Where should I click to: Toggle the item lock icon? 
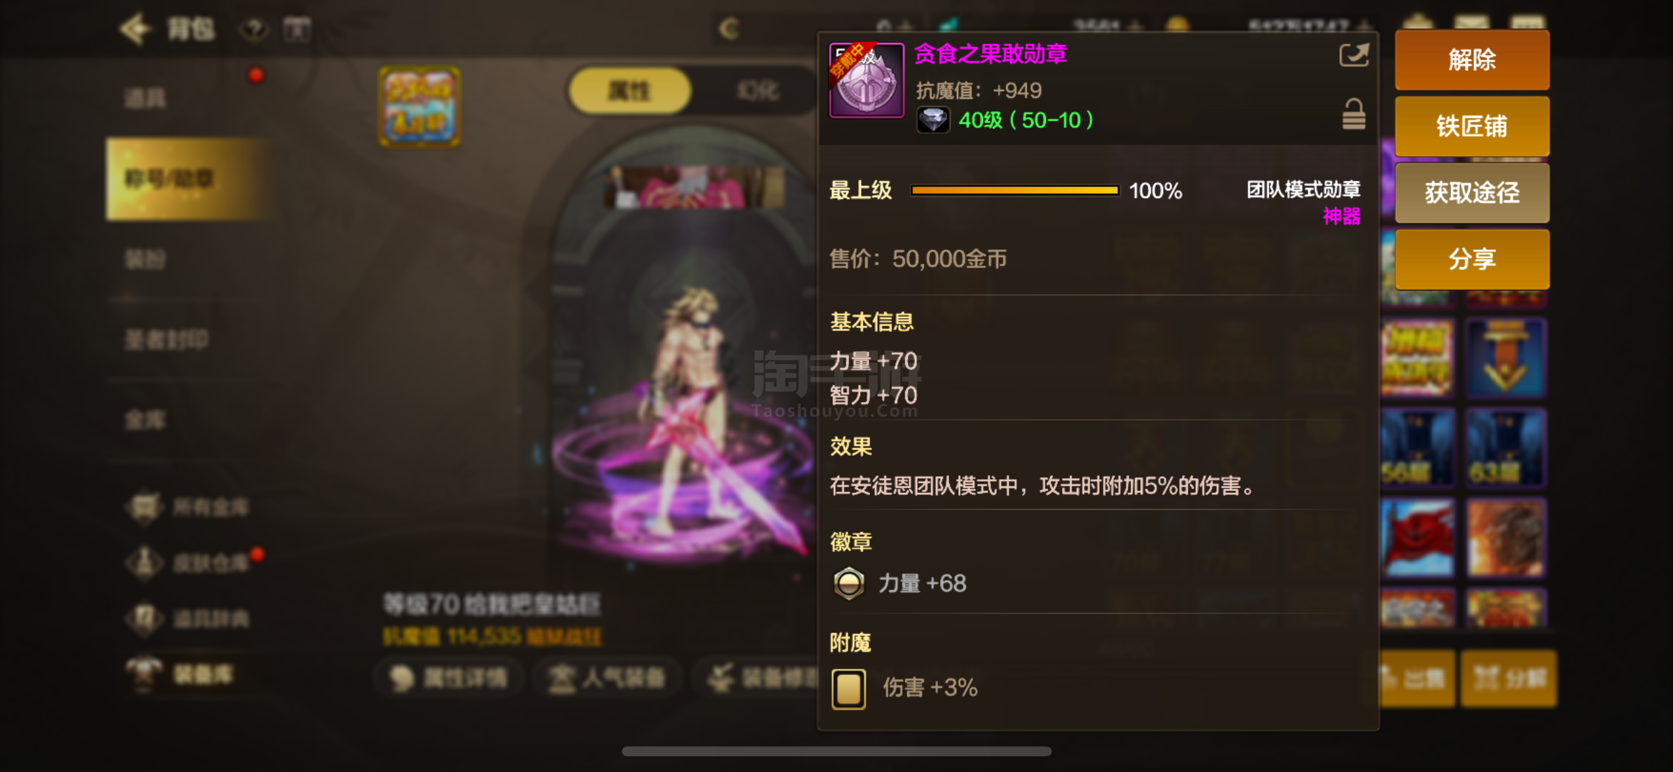click(x=1354, y=114)
